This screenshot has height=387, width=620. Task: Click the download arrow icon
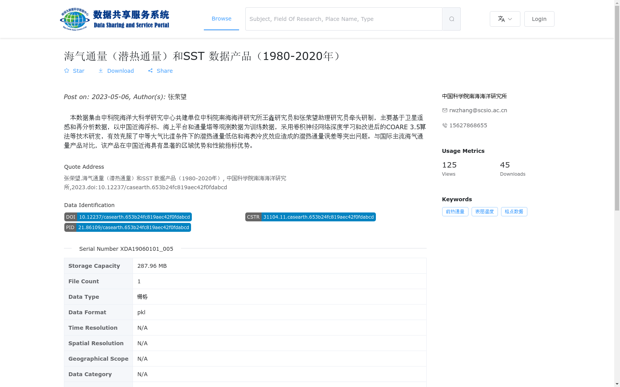101,70
